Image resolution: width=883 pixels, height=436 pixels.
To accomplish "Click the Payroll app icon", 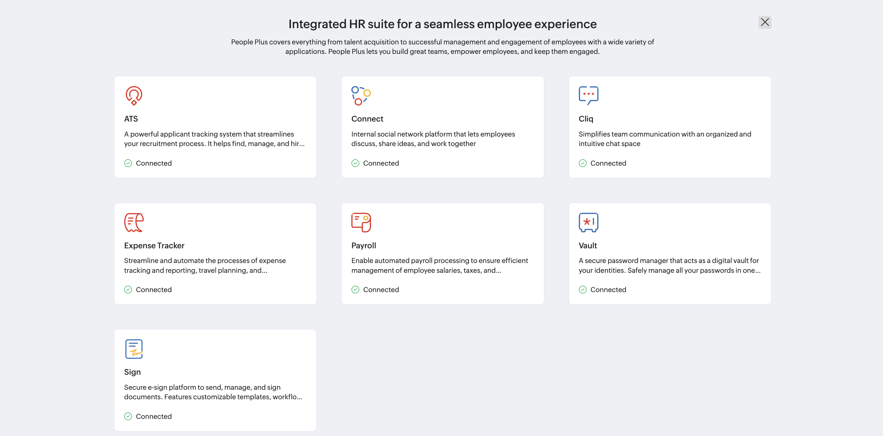I will click(361, 223).
